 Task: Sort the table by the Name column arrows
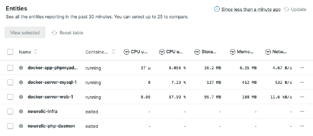pyautogui.click(x=36, y=52)
